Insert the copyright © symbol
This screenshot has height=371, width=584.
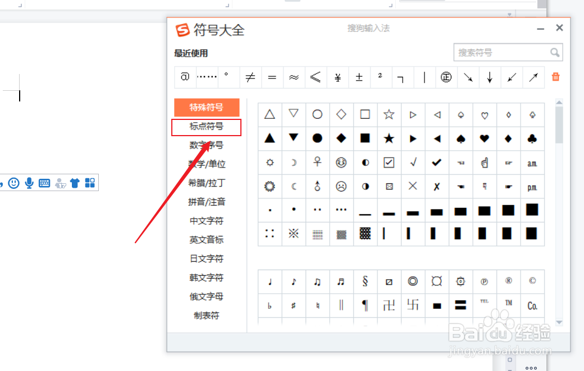click(x=532, y=281)
